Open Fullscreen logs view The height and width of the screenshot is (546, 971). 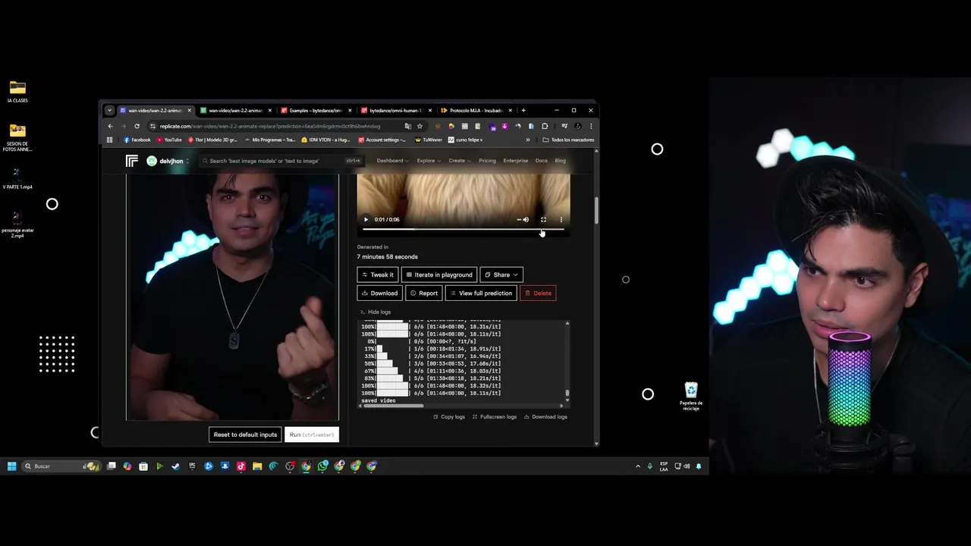[x=495, y=416]
